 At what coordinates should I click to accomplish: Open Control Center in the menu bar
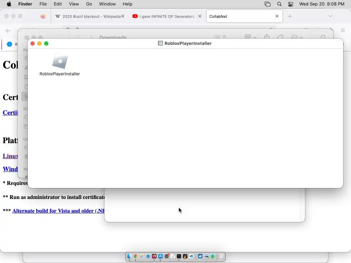pos(291,4)
